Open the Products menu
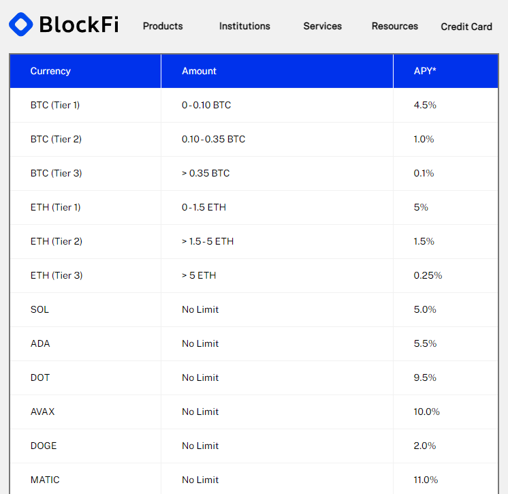This screenshot has height=494, width=508. pos(163,26)
